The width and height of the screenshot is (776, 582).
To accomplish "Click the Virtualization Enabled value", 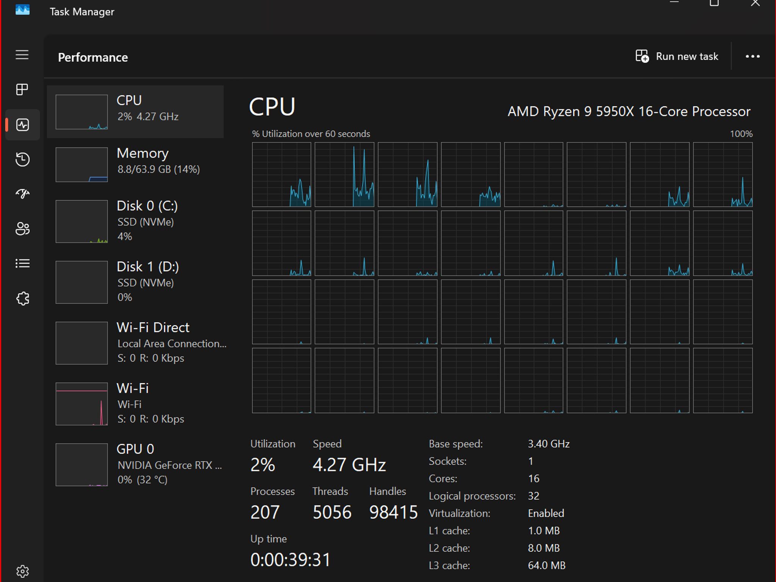I will pyautogui.click(x=546, y=513).
